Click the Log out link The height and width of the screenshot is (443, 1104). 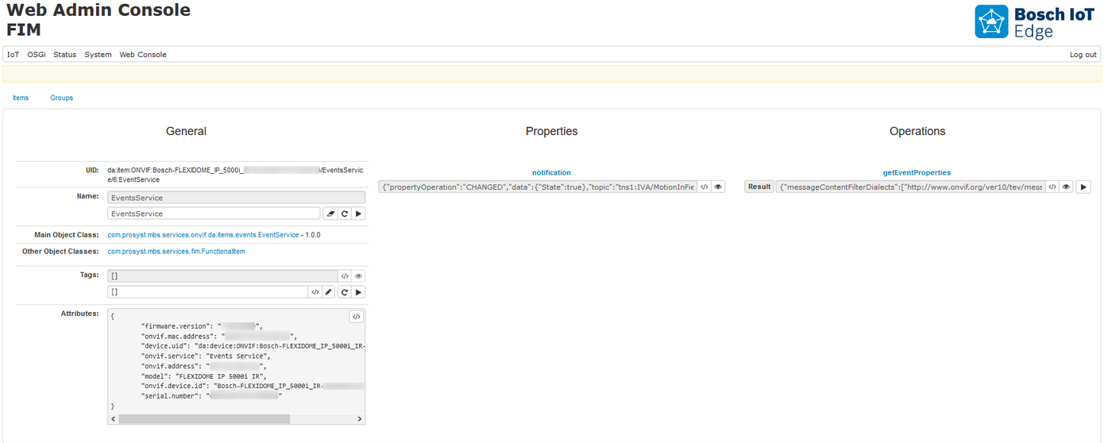[1083, 55]
